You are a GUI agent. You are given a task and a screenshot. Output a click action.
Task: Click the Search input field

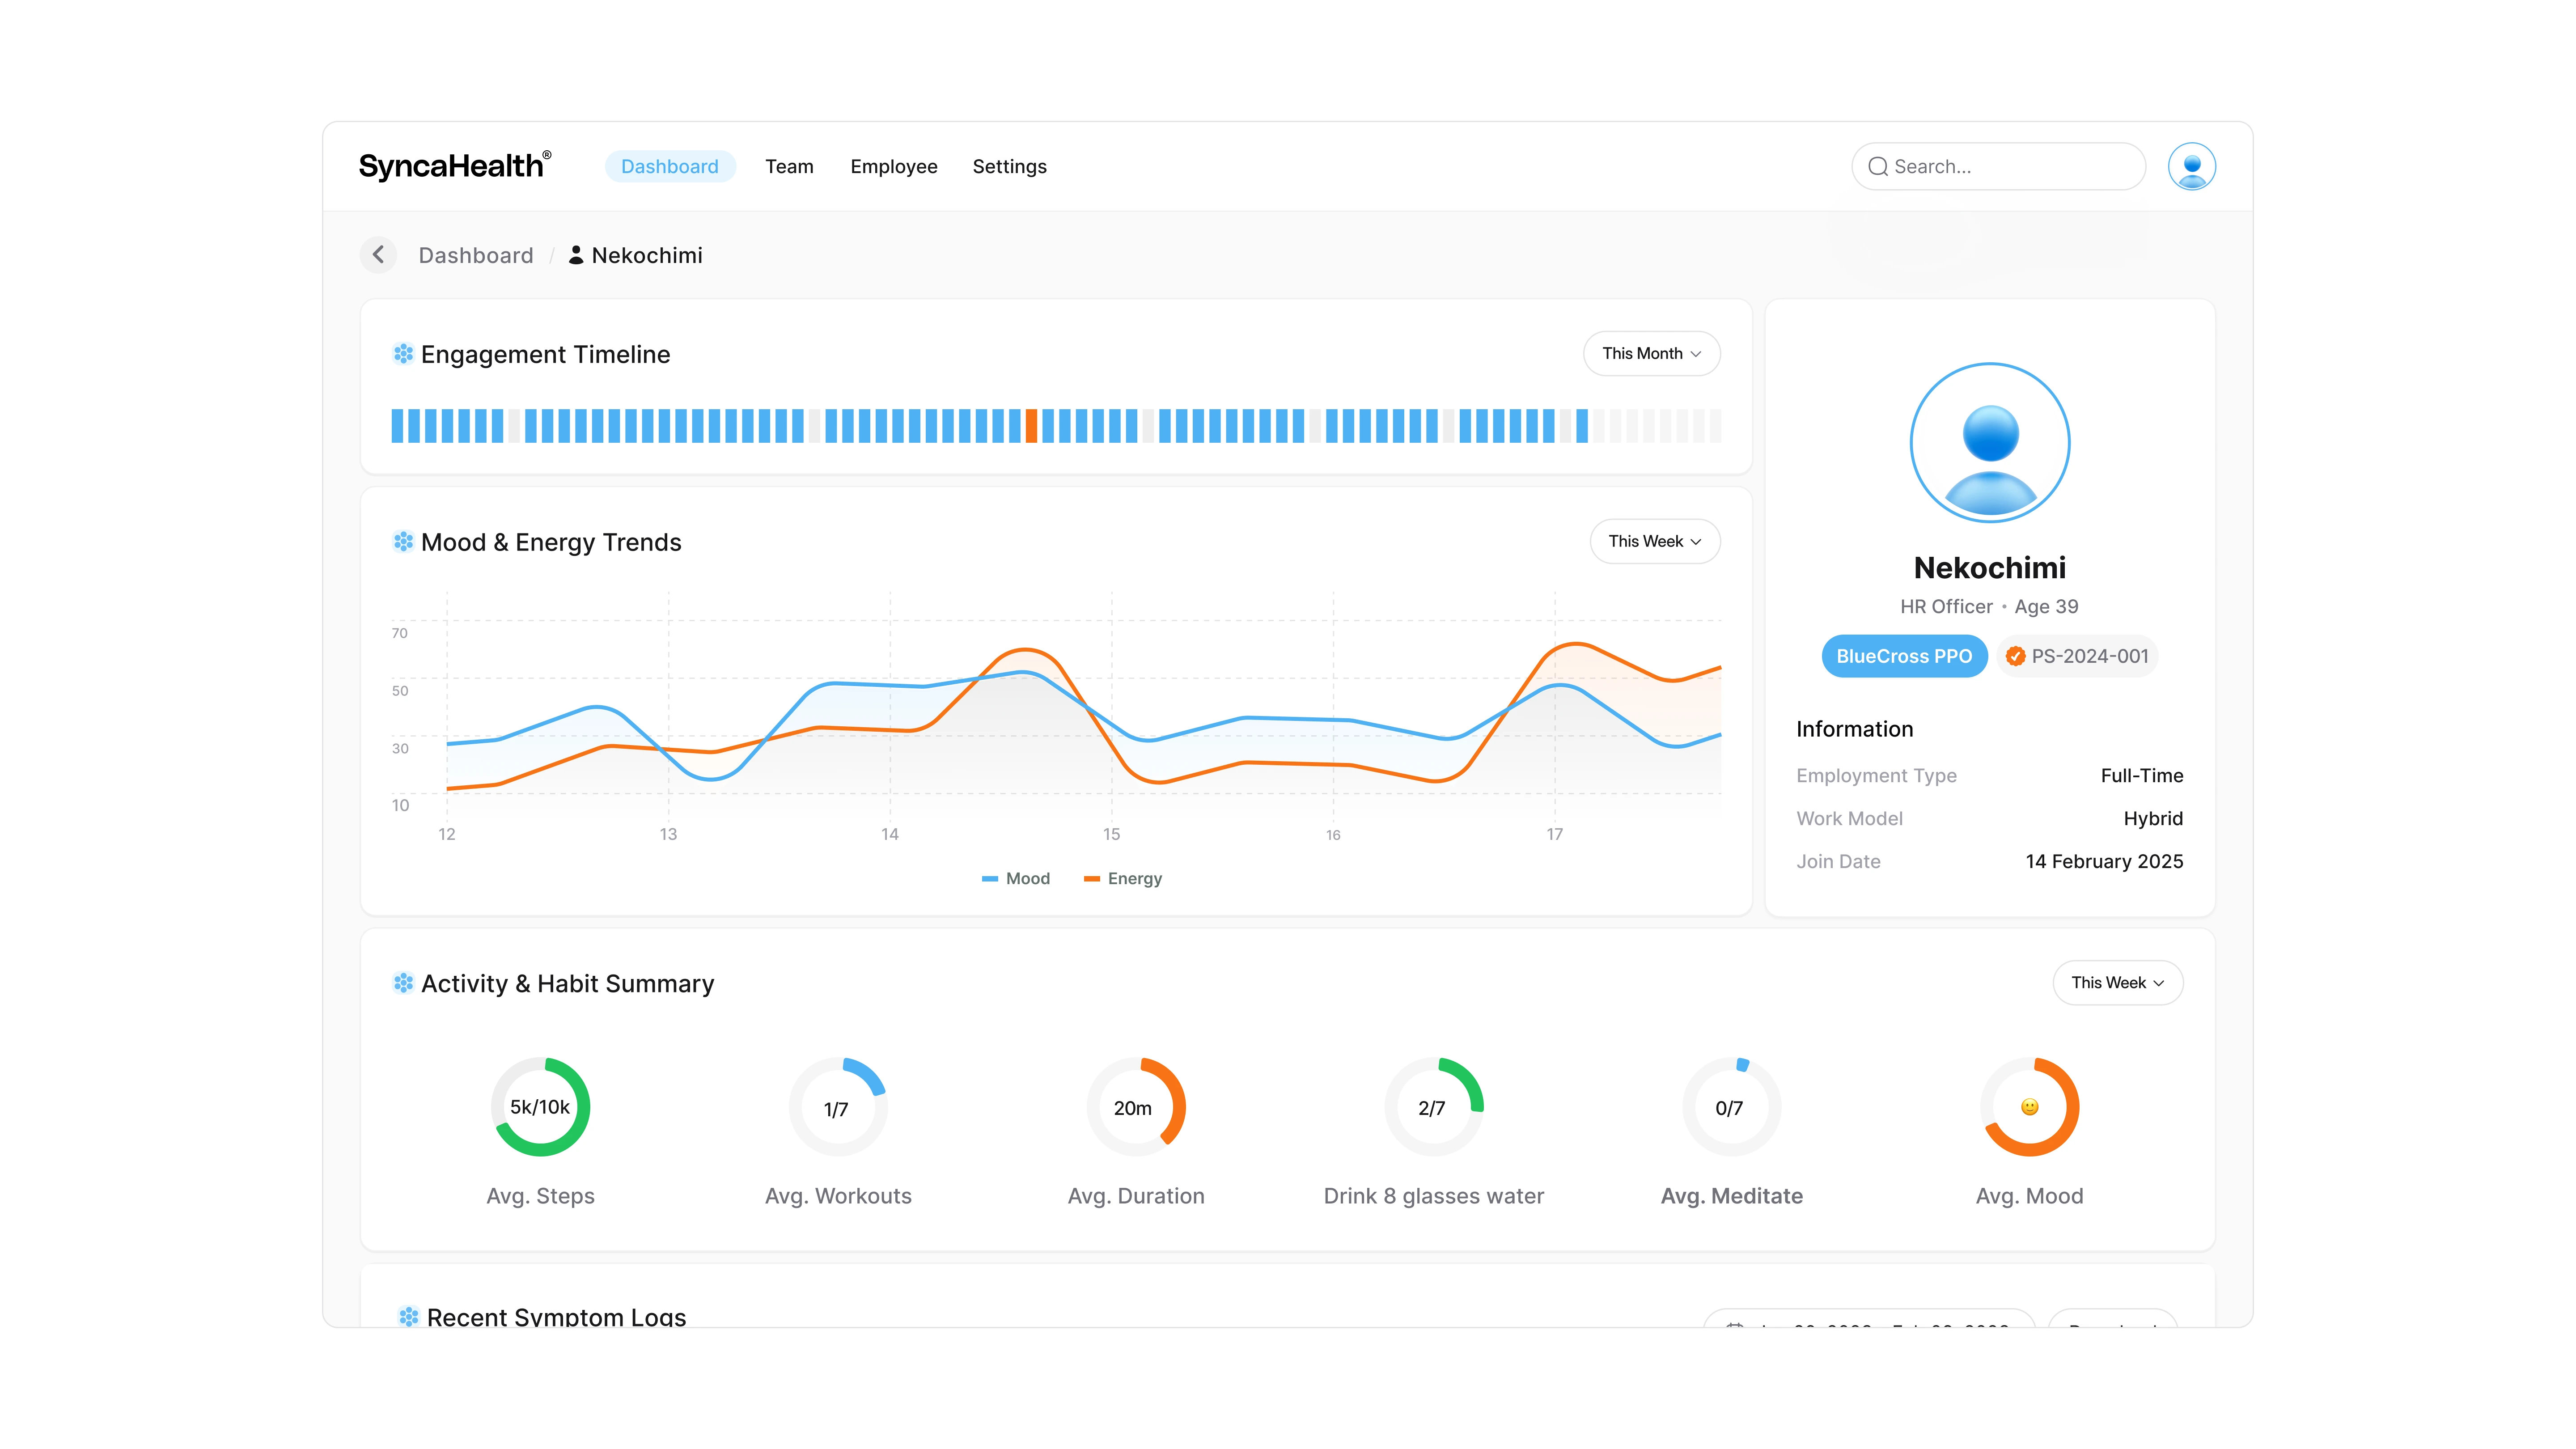click(2000, 166)
